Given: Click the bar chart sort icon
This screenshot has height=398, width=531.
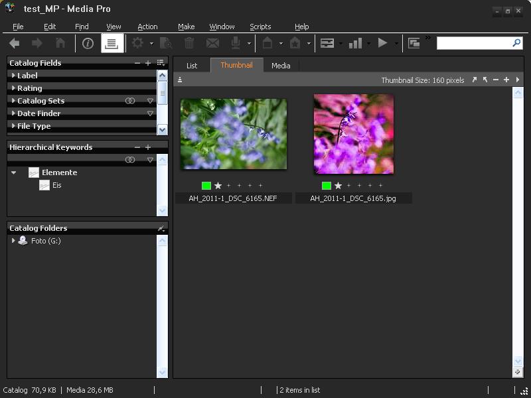Looking at the screenshot, I should pos(356,43).
